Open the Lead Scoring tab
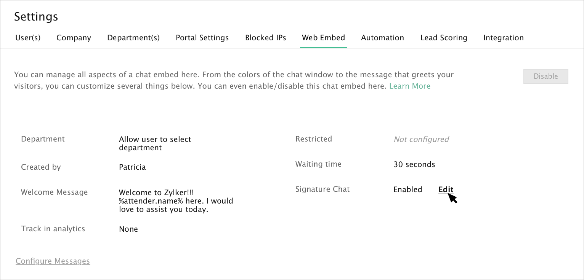The image size is (584, 280). click(x=444, y=38)
